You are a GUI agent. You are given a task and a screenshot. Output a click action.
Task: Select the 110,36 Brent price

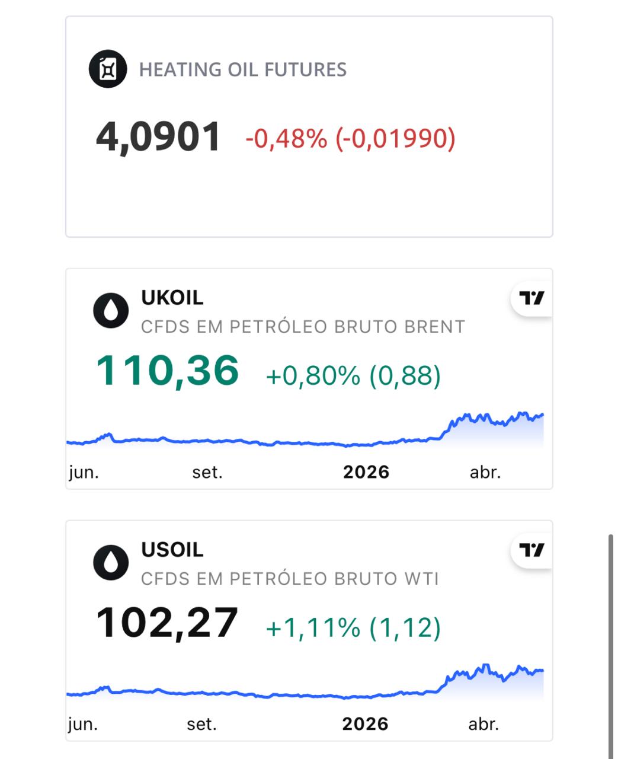coord(168,370)
